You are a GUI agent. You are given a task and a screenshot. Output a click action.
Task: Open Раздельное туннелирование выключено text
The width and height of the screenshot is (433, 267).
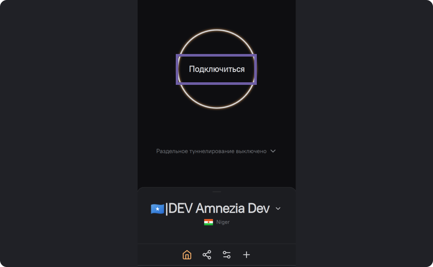point(211,151)
